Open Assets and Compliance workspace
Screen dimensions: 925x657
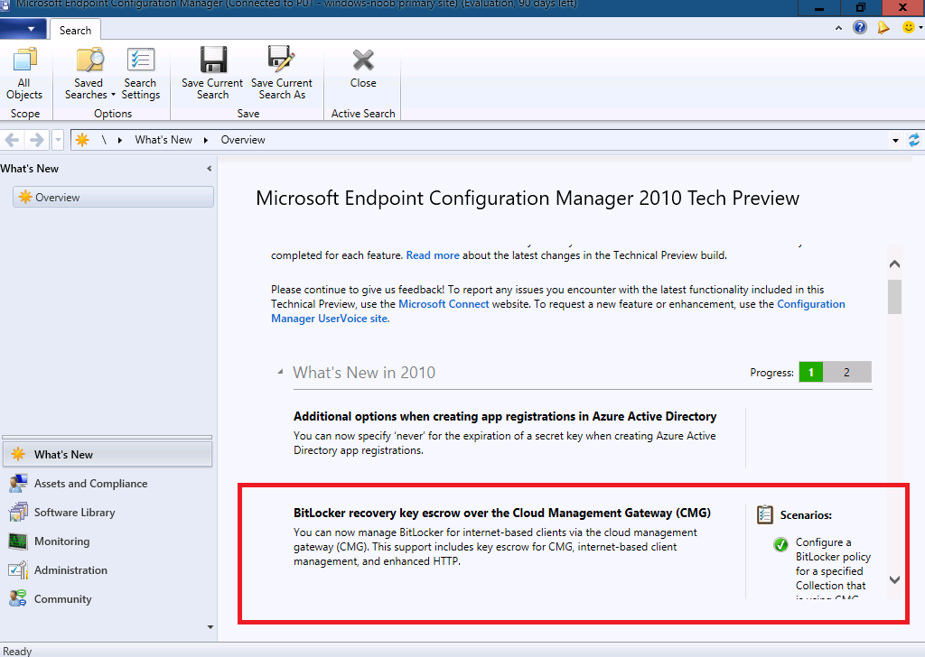click(x=107, y=483)
